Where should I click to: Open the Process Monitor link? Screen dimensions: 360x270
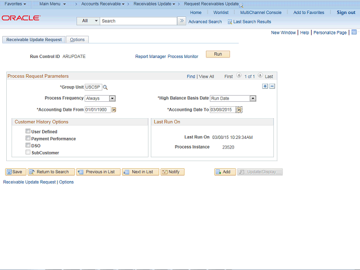click(183, 56)
